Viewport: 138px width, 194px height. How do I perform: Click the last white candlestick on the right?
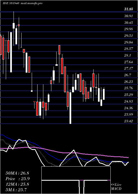point(104,94)
